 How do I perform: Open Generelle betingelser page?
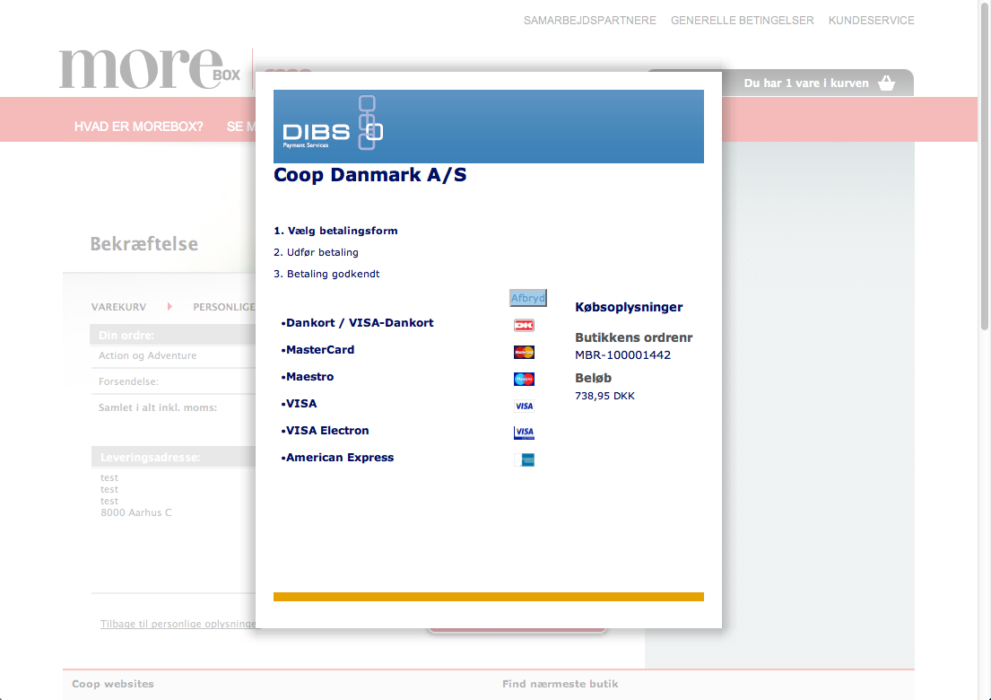click(742, 21)
